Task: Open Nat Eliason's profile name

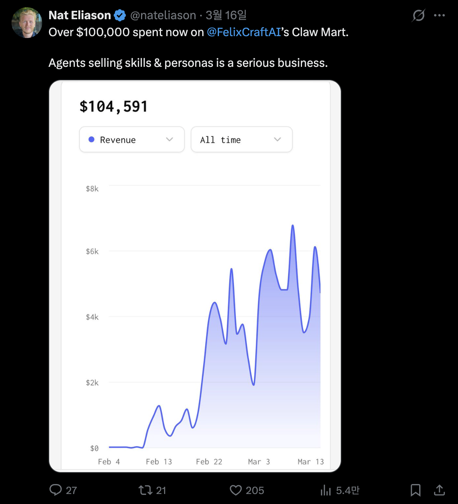Action: 80,15
